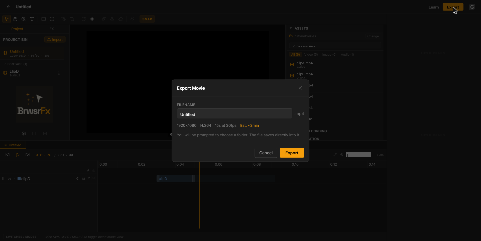Filter assets by Video (5) tab

point(311,54)
